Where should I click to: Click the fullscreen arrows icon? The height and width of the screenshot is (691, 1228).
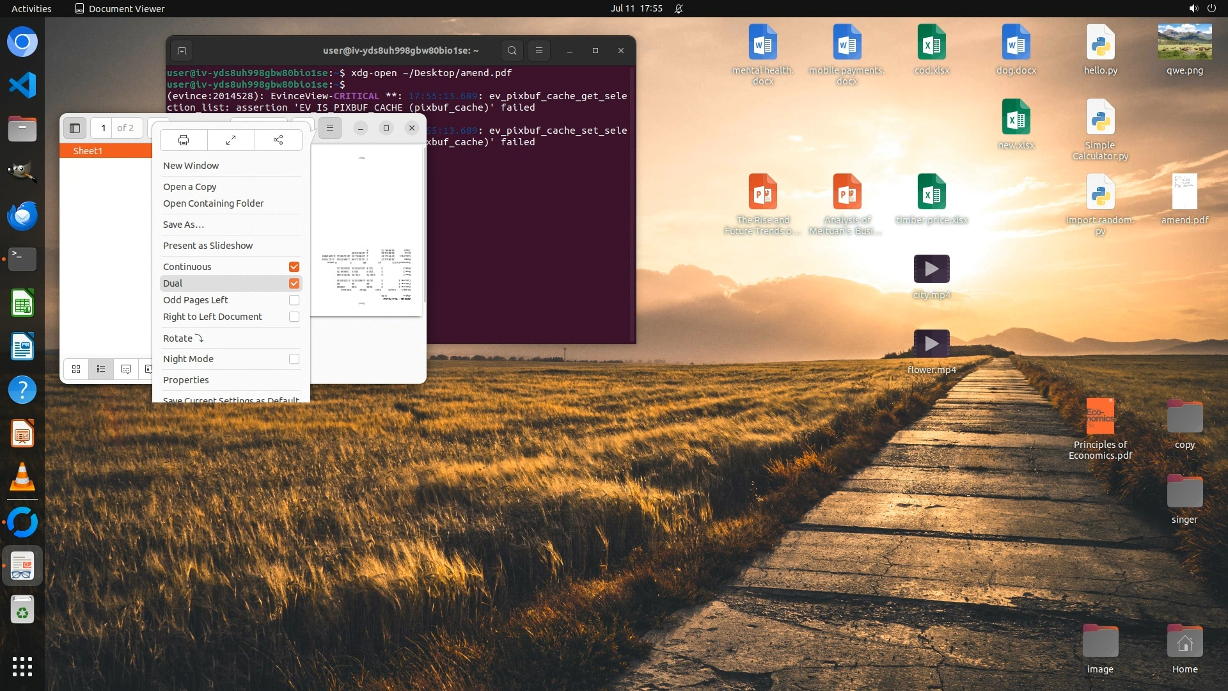point(231,140)
